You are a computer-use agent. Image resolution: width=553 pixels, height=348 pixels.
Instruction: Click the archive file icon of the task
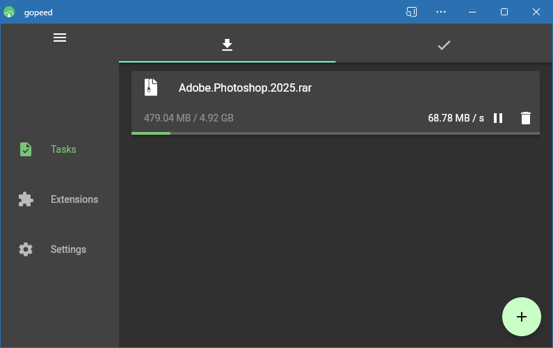(x=151, y=88)
